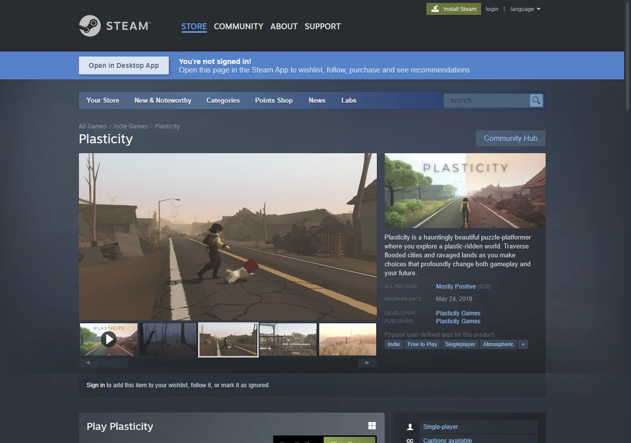Image resolution: width=631 pixels, height=443 pixels.
Task: Click the May 24, 2019 release date
Action: [x=454, y=299]
